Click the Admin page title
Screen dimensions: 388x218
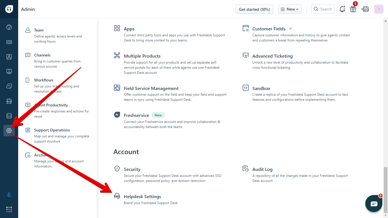(28, 9)
